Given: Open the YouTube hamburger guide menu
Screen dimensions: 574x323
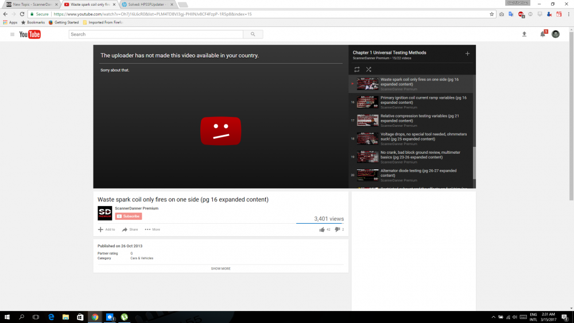Looking at the screenshot, I should click(x=12, y=34).
